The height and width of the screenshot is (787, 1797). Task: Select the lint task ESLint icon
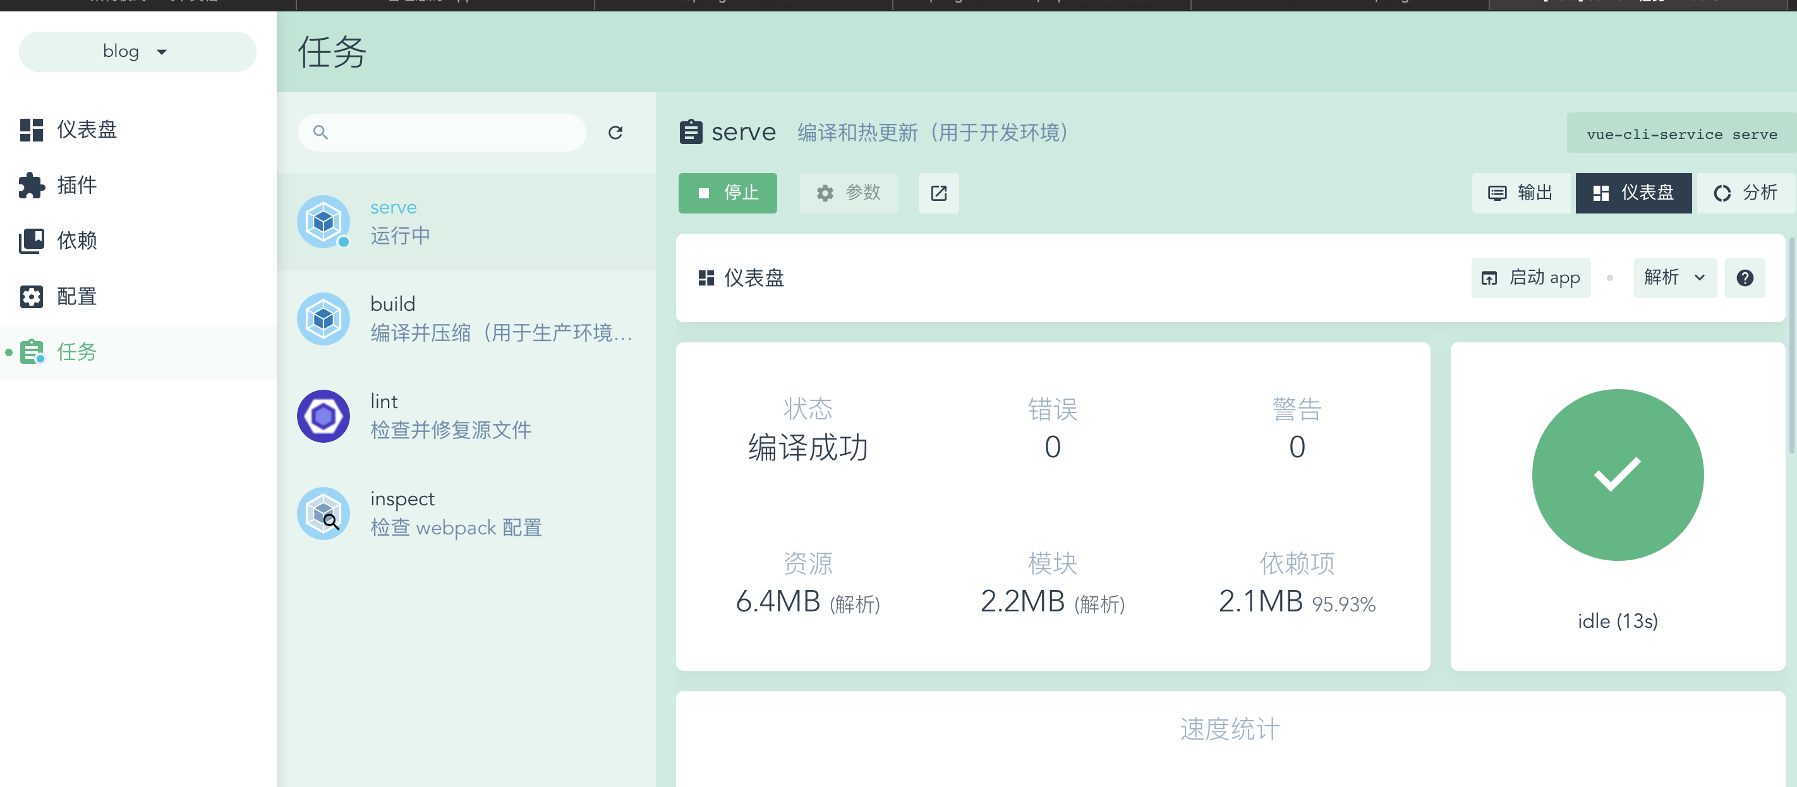(x=323, y=416)
